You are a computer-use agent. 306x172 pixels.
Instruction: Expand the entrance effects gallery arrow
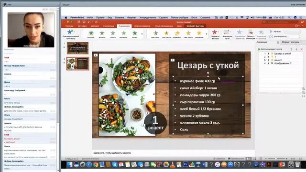[142, 34]
